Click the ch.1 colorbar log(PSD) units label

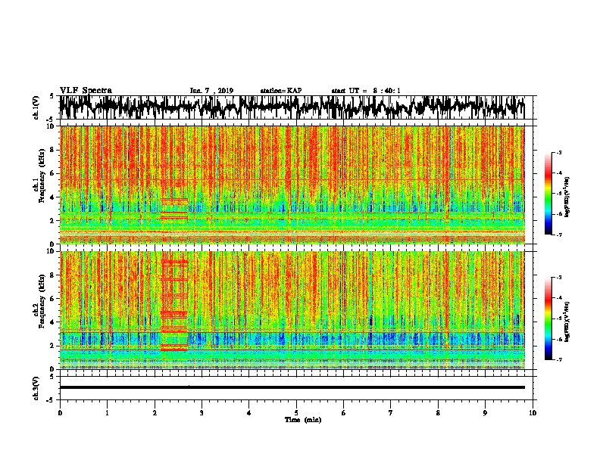[x=567, y=197]
